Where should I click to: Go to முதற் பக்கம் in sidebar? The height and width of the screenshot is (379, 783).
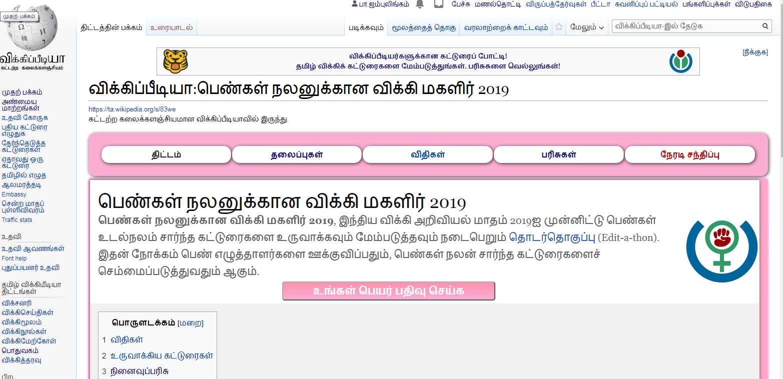(x=22, y=92)
